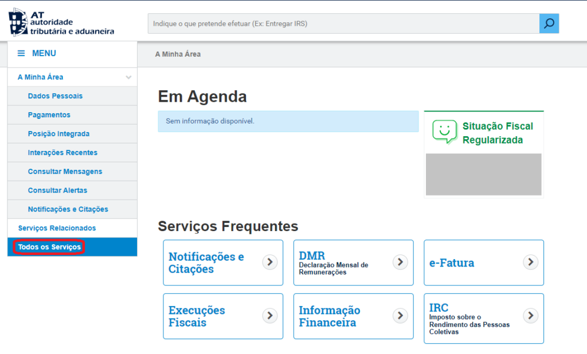Select Pagamentos from the side menu

[x=49, y=115]
